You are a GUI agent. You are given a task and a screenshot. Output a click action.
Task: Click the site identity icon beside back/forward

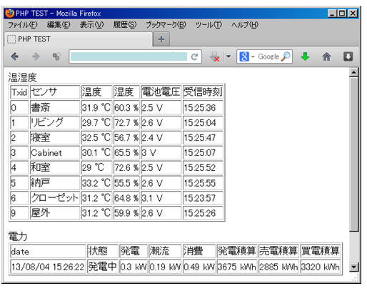[x=56, y=56]
